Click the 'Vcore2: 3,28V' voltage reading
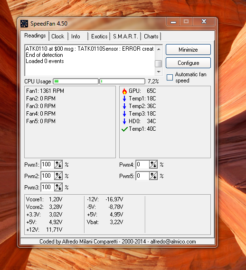The width and height of the screenshot is (246, 270). pyautogui.click(x=44, y=207)
